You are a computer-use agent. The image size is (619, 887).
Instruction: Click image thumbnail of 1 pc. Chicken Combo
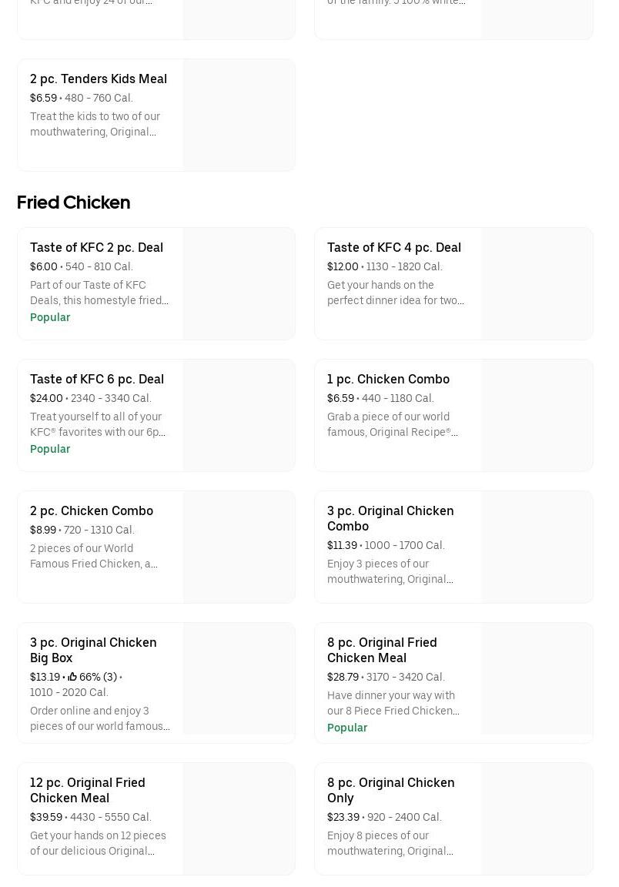tap(537, 415)
